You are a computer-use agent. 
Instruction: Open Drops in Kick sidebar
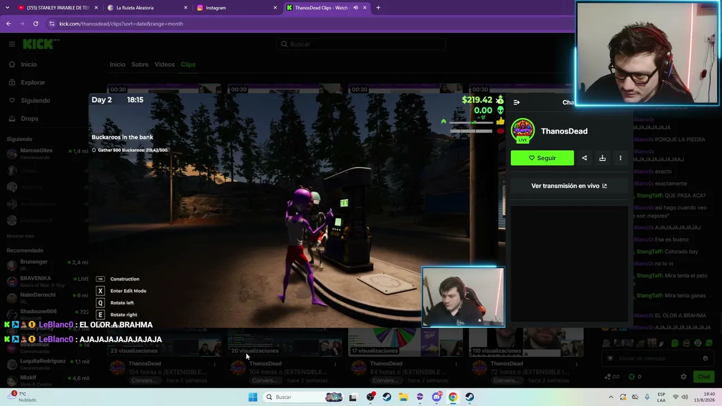(x=25, y=118)
